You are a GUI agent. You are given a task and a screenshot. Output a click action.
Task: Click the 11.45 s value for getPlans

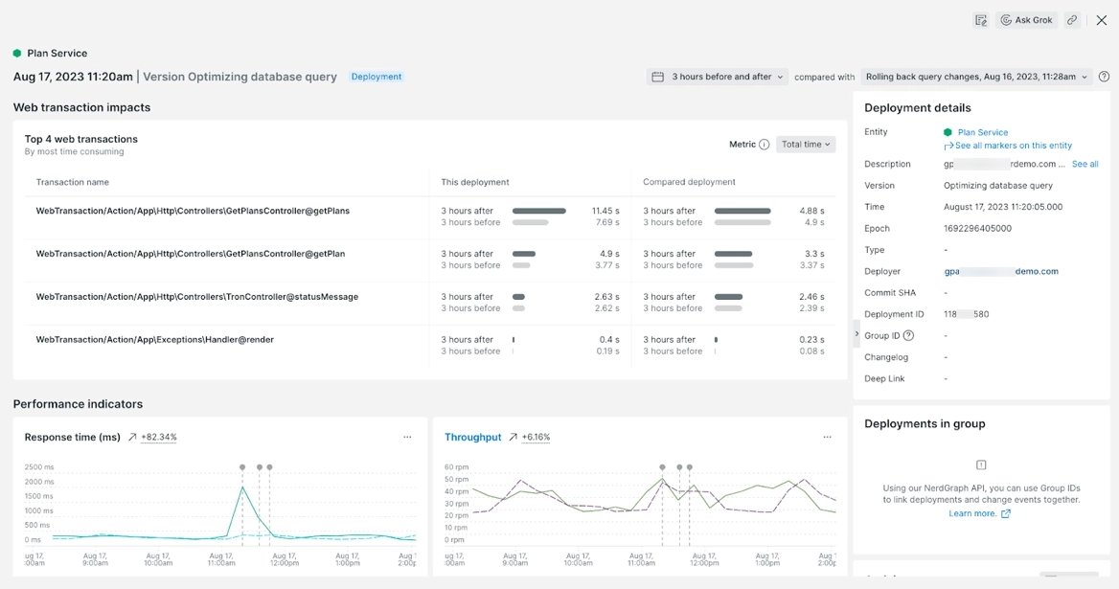605,211
